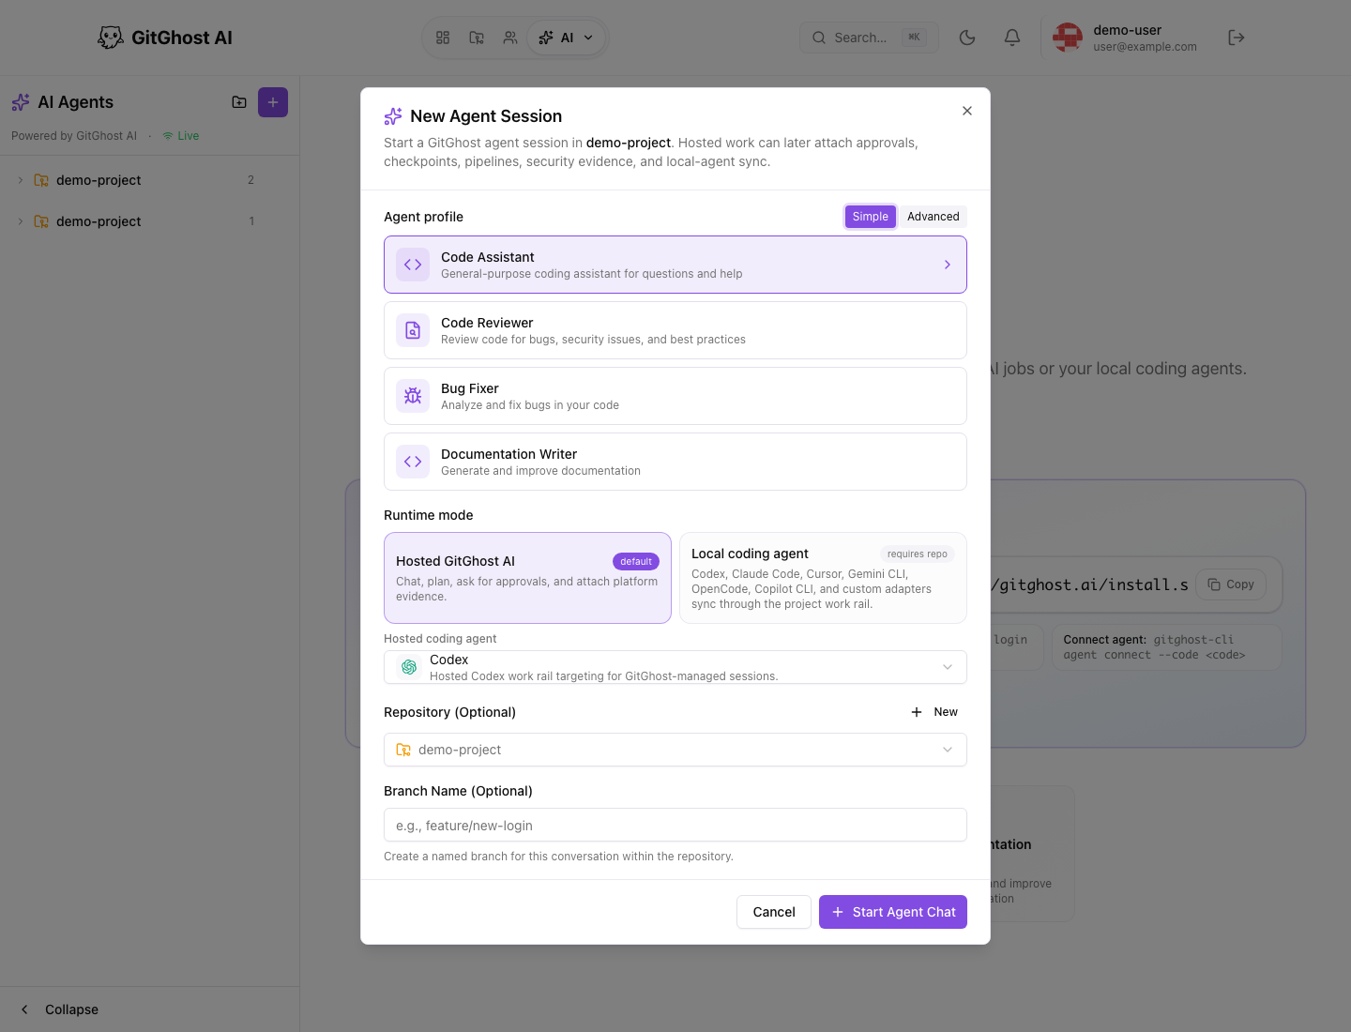Click the 'requires repo' badge
The height and width of the screenshot is (1032, 1351).
(918, 554)
